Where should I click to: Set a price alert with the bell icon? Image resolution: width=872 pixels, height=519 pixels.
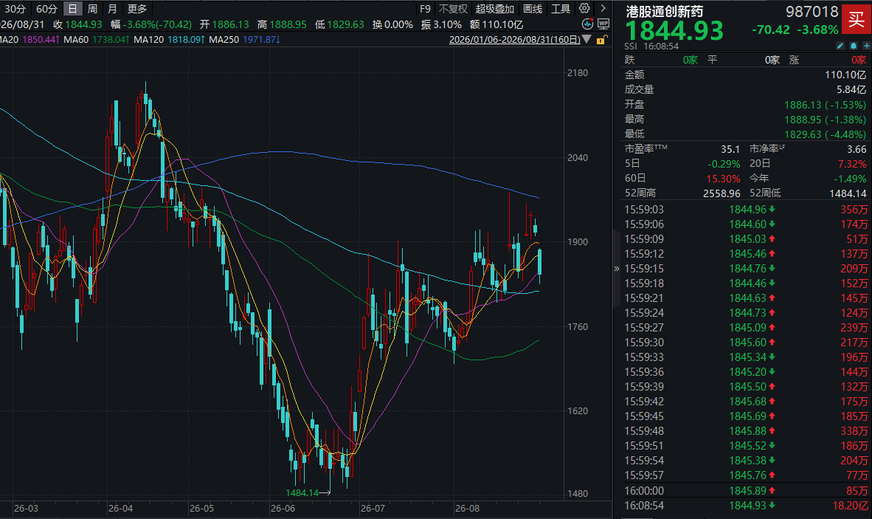pos(854,46)
